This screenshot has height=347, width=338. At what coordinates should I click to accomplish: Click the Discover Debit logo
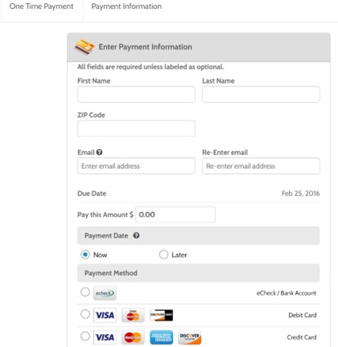(x=162, y=315)
